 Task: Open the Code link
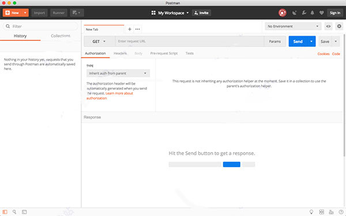[336, 54]
